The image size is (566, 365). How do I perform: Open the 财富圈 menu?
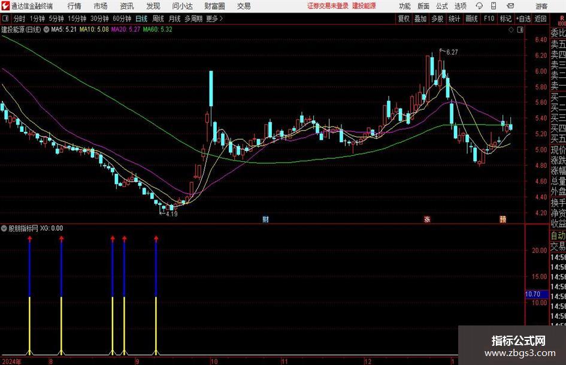pos(215,6)
